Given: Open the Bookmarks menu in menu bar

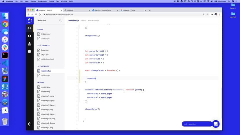Looking at the screenshot, I should pyautogui.click(x=42, y=1).
